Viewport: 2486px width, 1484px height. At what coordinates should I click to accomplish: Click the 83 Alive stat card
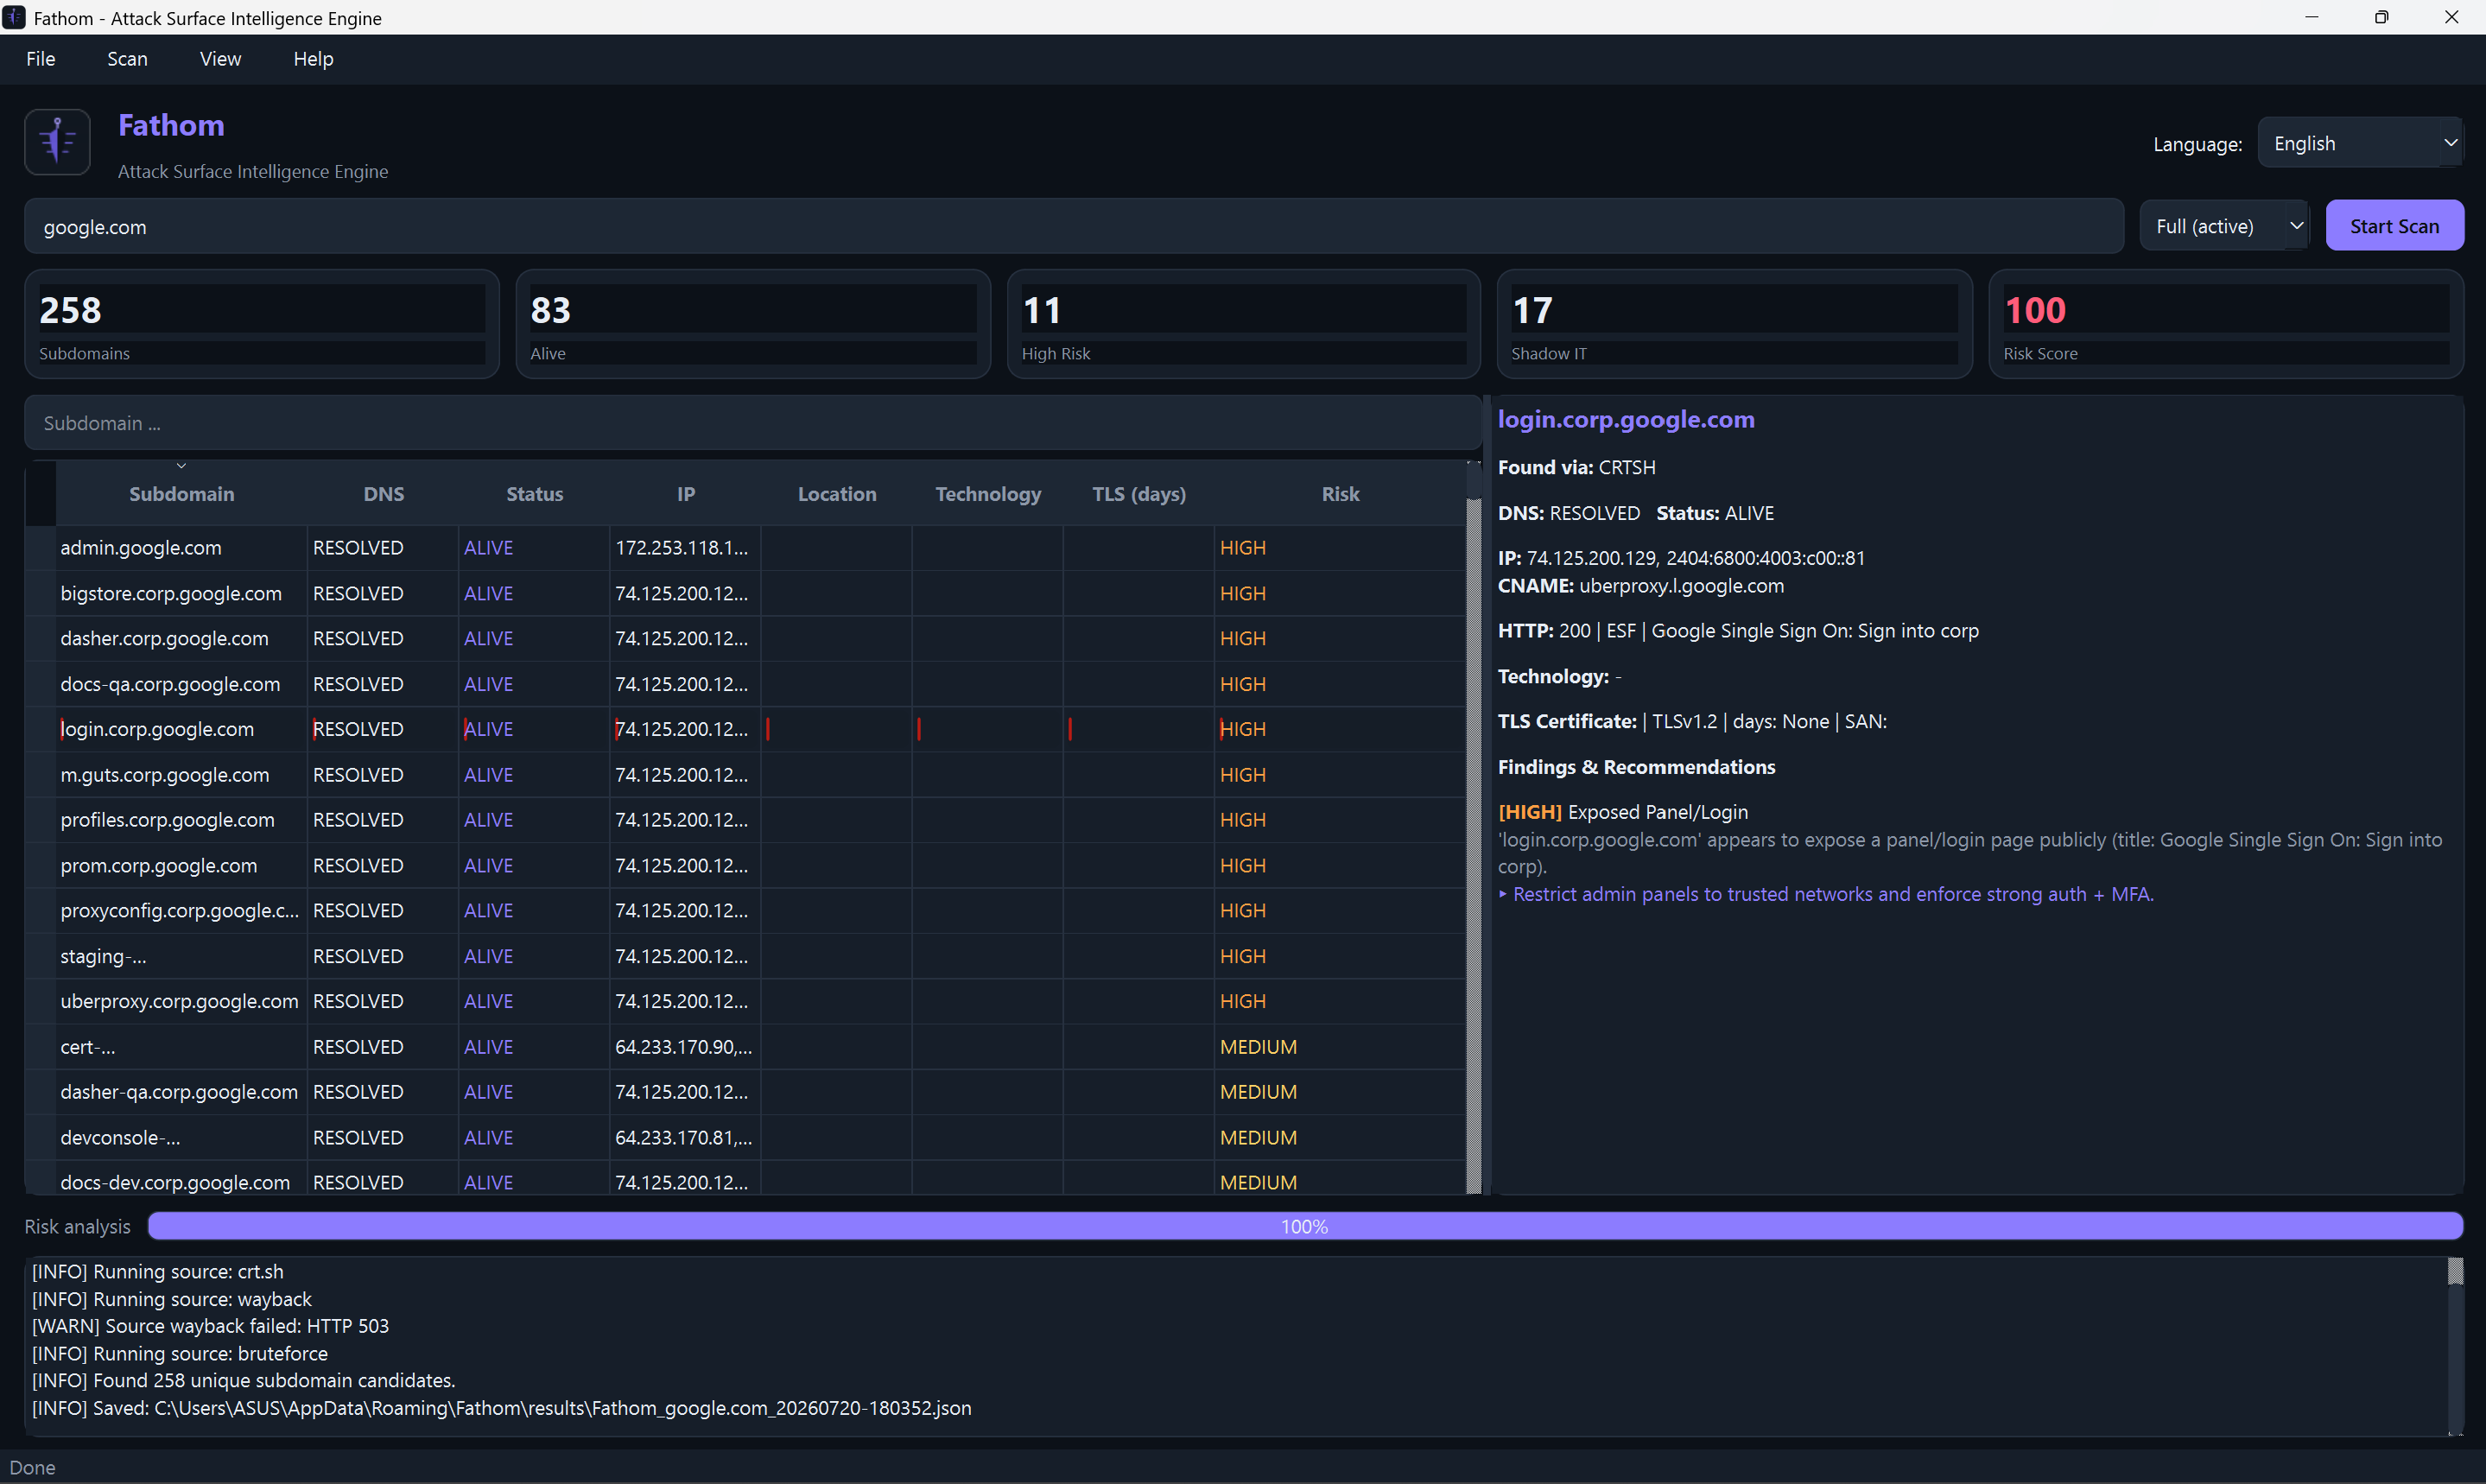tap(753, 324)
